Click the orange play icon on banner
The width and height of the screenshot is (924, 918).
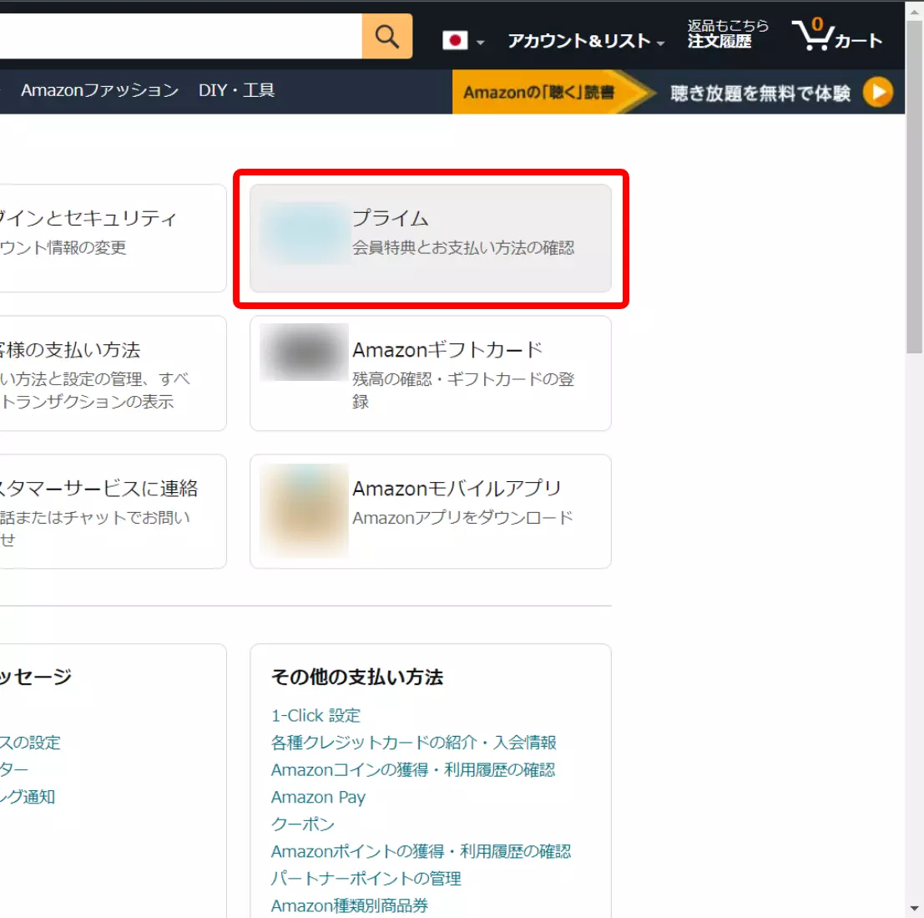pyautogui.click(x=877, y=92)
